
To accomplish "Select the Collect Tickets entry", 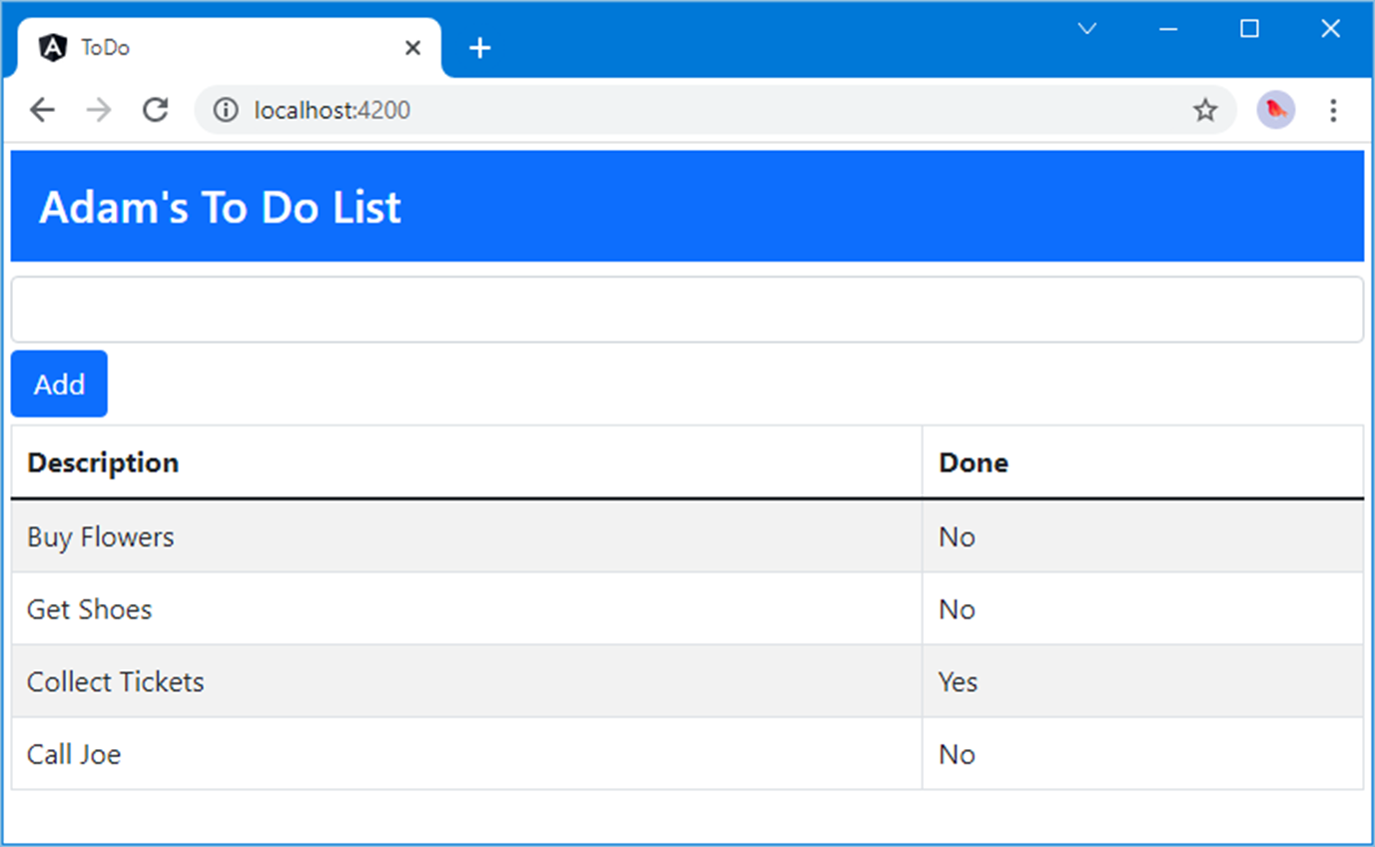I will [116, 682].
